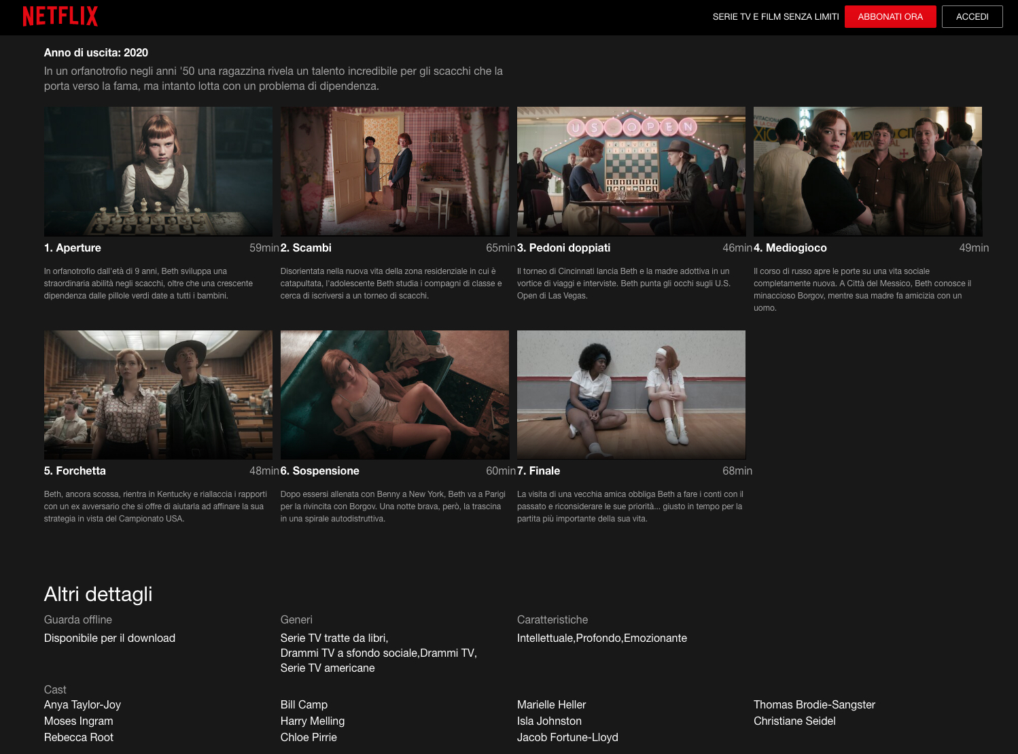Select the title '7. Finale'
This screenshot has height=754, width=1018.
[x=539, y=471]
